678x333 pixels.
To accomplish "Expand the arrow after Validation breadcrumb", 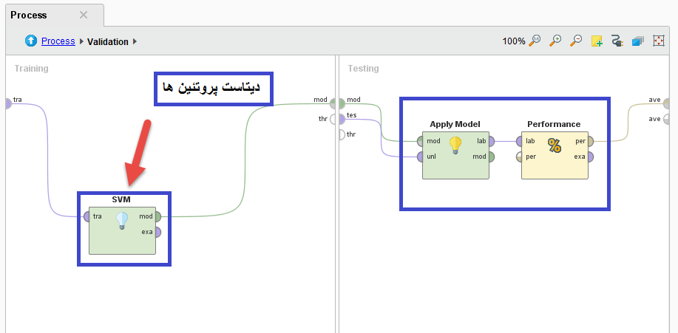I will 135,42.
